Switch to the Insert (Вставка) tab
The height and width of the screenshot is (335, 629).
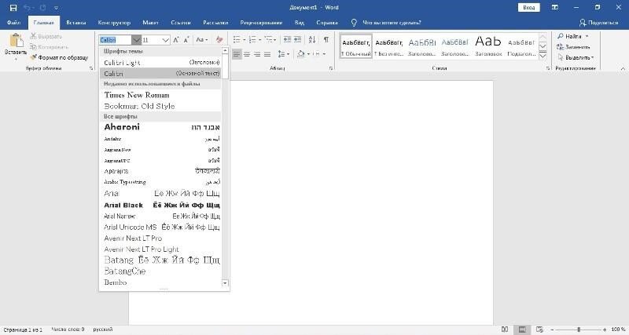[x=76, y=23]
